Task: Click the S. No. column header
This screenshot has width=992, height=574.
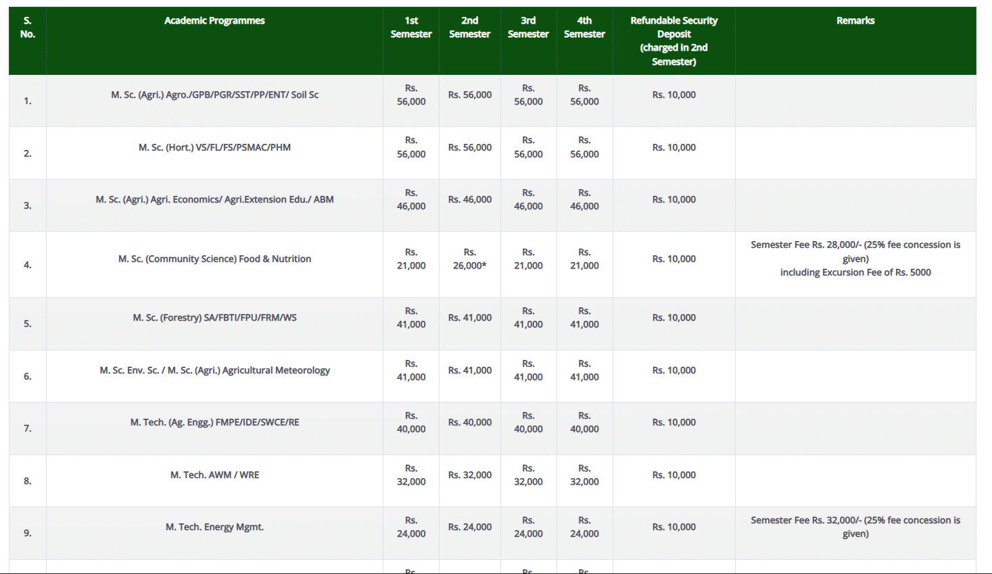Action: pyautogui.click(x=28, y=28)
